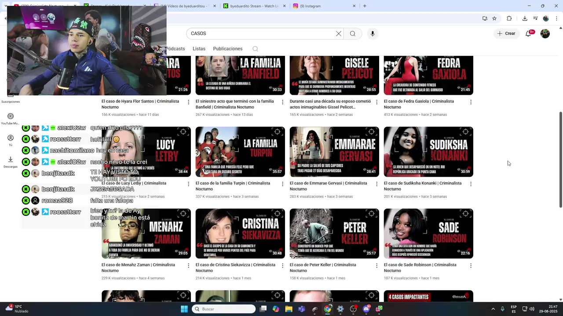The width and height of the screenshot is (563, 316).
Task: Open El caso de Cristina Siekavizza title
Action: tap(235, 268)
